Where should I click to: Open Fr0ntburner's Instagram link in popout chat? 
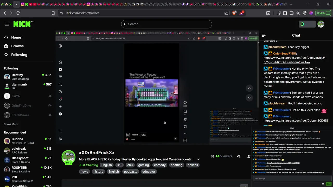283,163
